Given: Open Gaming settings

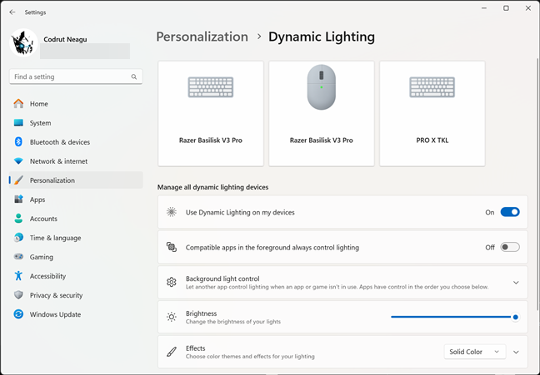Looking at the screenshot, I should click(x=76, y=257).
